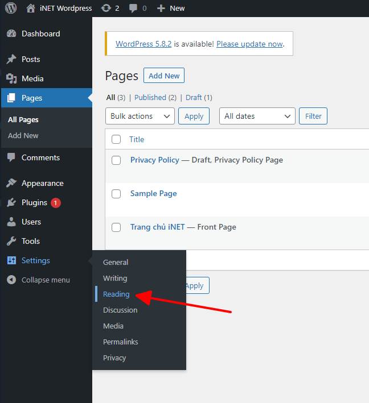
Task: Click the Collapse menu arrow icon
Action: [11, 280]
